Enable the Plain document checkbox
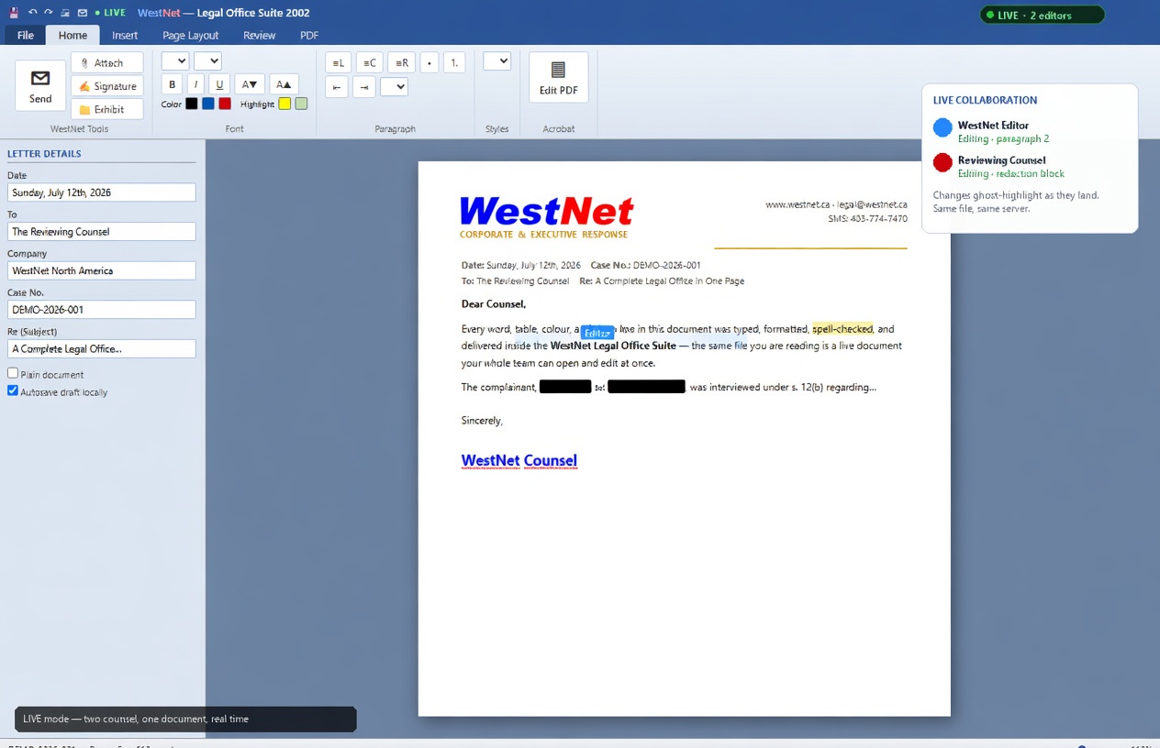Viewport: 1160px width, 748px height. [13, 373]
